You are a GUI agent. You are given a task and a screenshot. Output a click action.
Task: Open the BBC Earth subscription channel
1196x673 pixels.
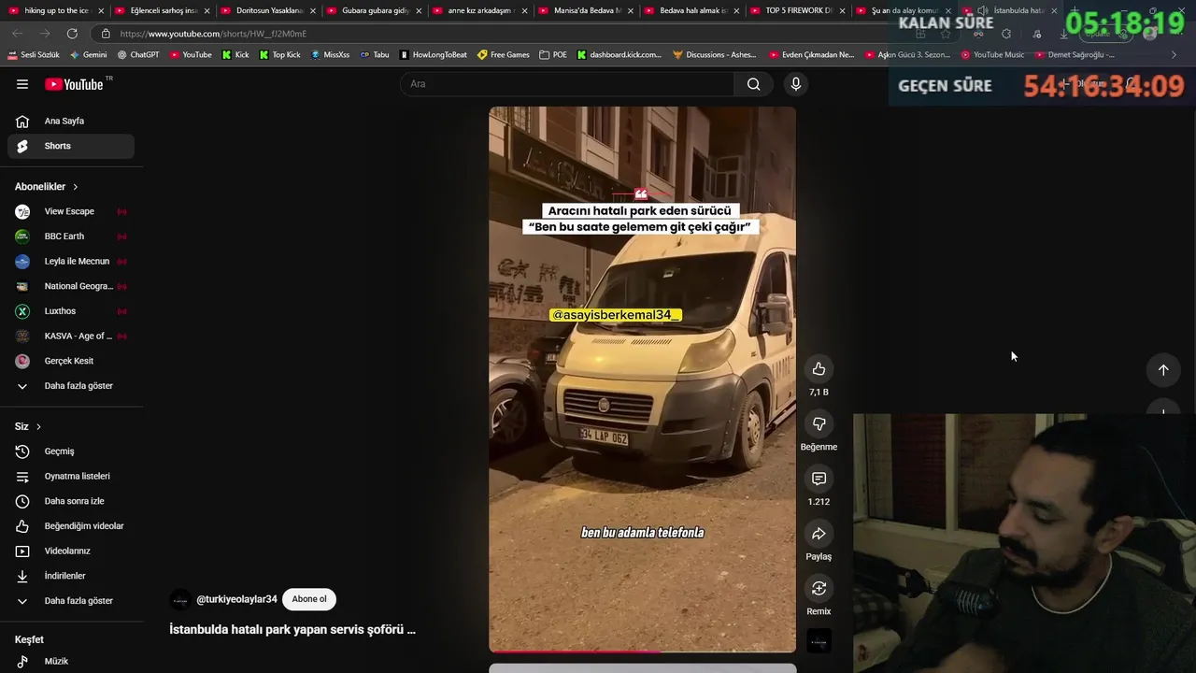(71, 236)
